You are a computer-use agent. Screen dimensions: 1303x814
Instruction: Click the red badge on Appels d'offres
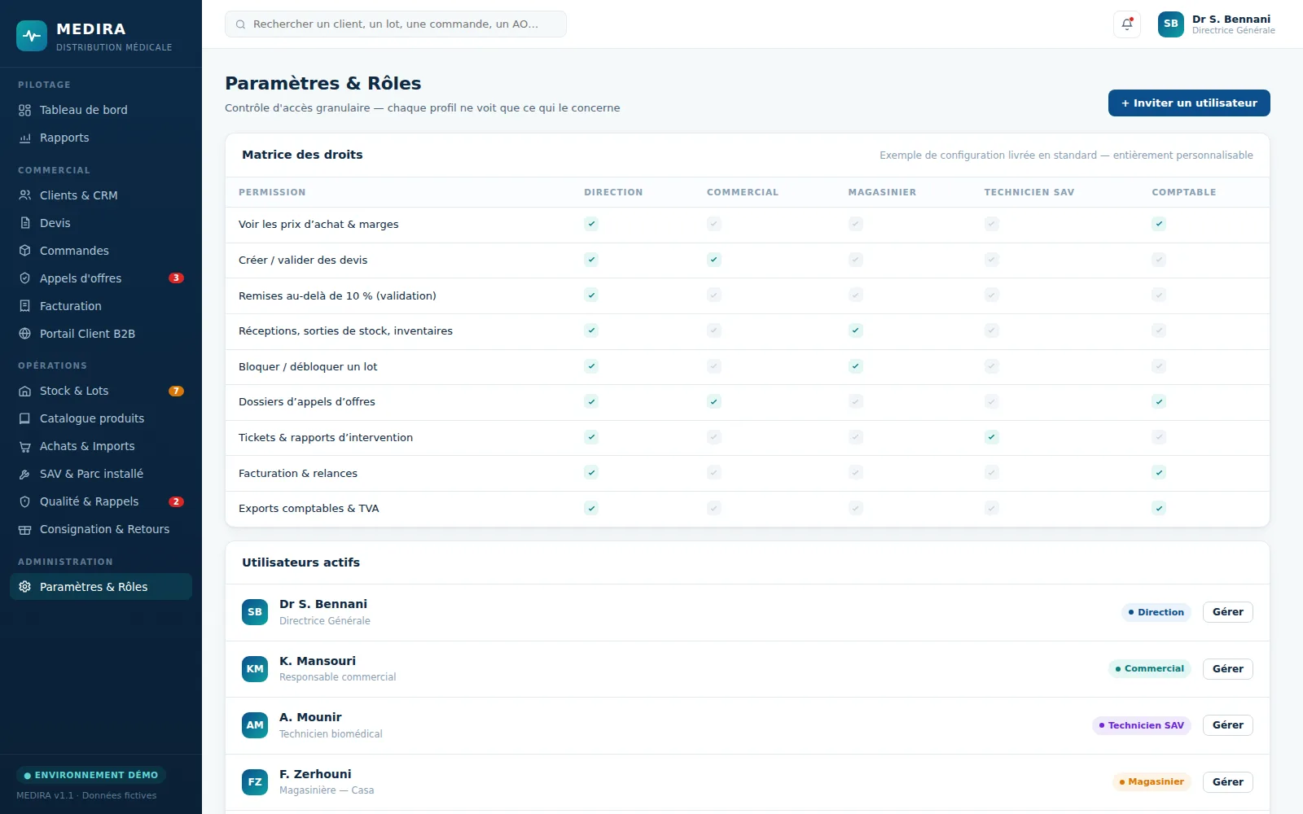176,278
